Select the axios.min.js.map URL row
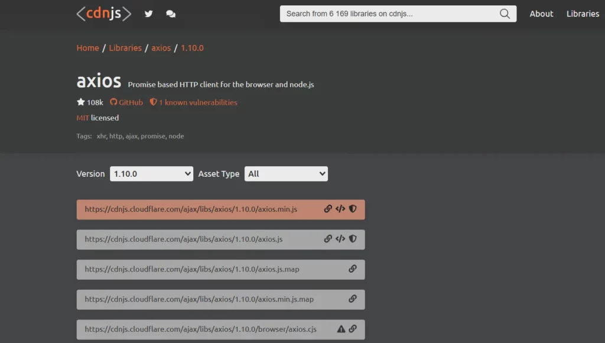 221,299
